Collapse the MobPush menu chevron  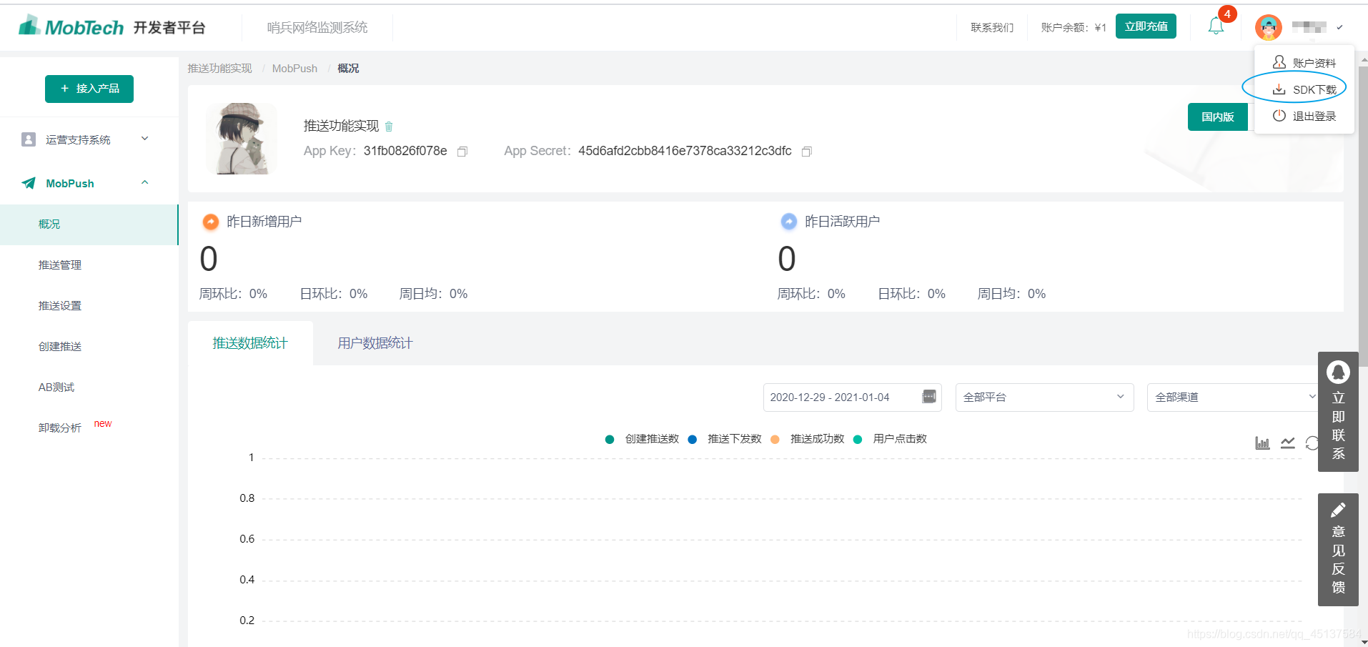click(x=145, y=183)
